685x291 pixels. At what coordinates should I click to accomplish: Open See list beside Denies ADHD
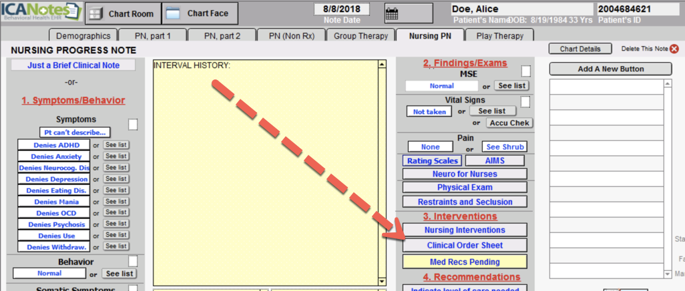pos(117,145)
